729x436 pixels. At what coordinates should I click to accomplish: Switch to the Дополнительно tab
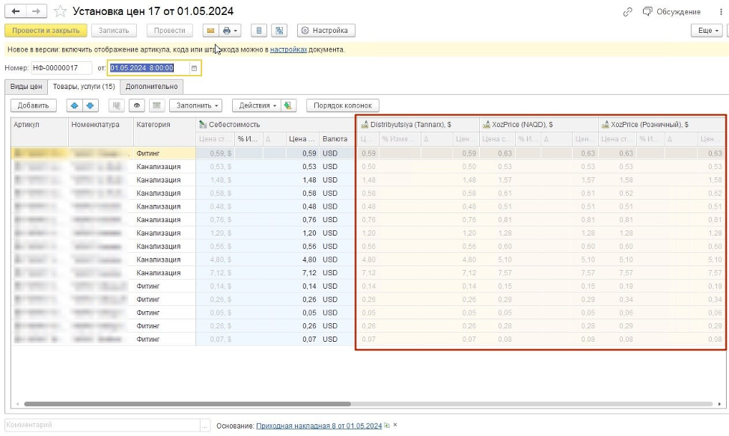pos(151,87)
